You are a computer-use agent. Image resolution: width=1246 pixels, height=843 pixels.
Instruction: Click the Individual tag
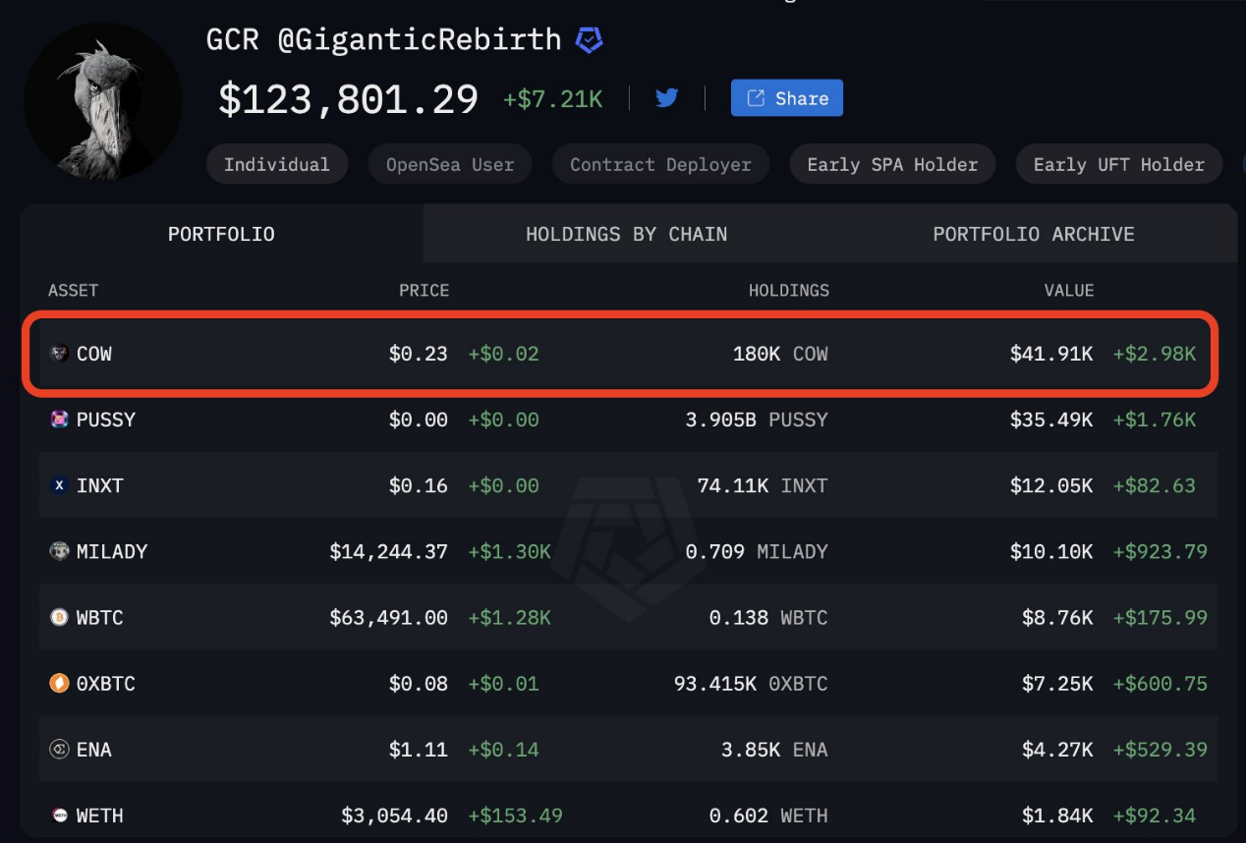point(276,164)
